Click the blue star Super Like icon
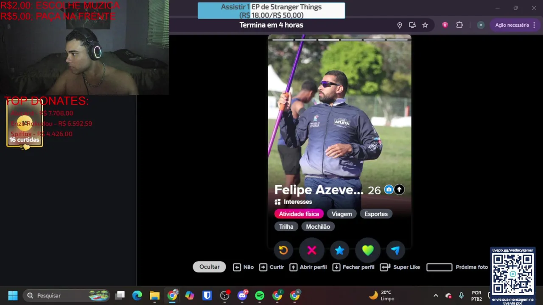543x305 pixels. click(x=339, y=250)
